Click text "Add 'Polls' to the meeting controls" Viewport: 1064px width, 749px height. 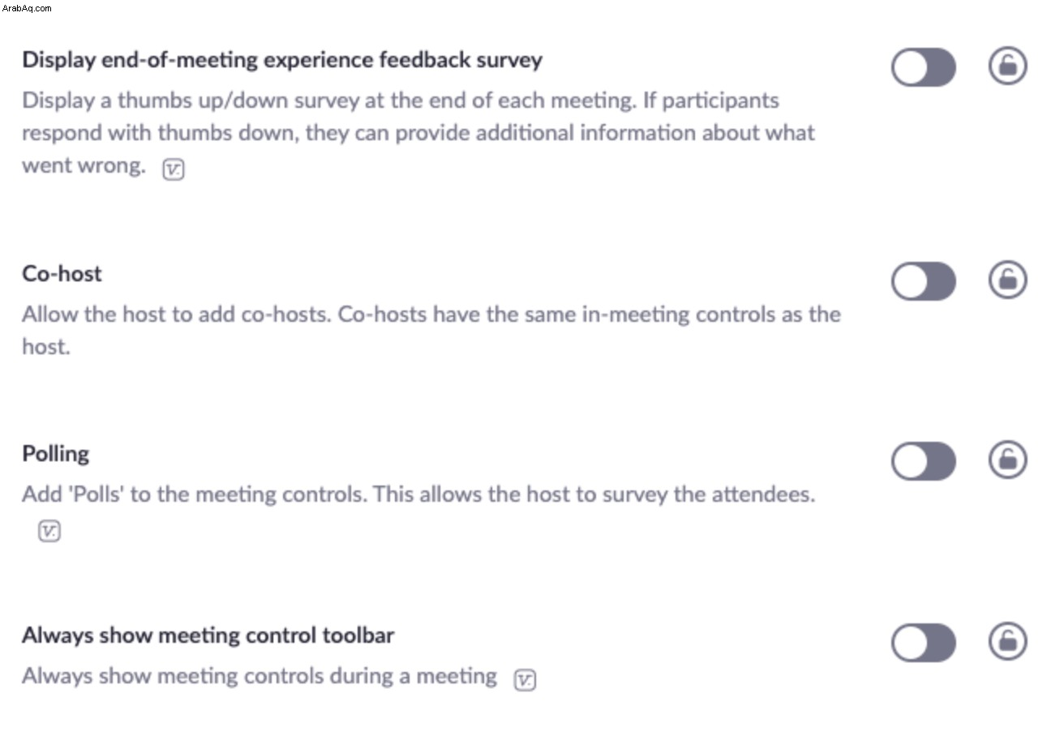(194, 494)
